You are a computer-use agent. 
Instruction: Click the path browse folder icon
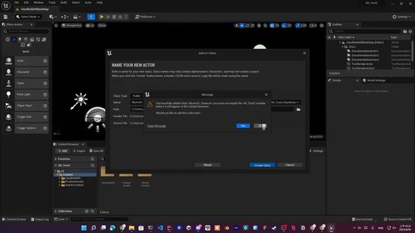pyautogui.click(x=298, y=109)
